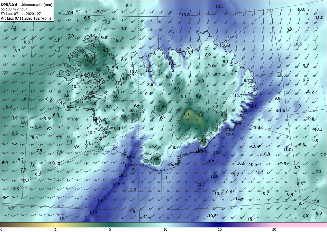Click the '5.9' value near Breiðafjörður
The width and height of the screenshot is (327, 232).
click(93, 103)
